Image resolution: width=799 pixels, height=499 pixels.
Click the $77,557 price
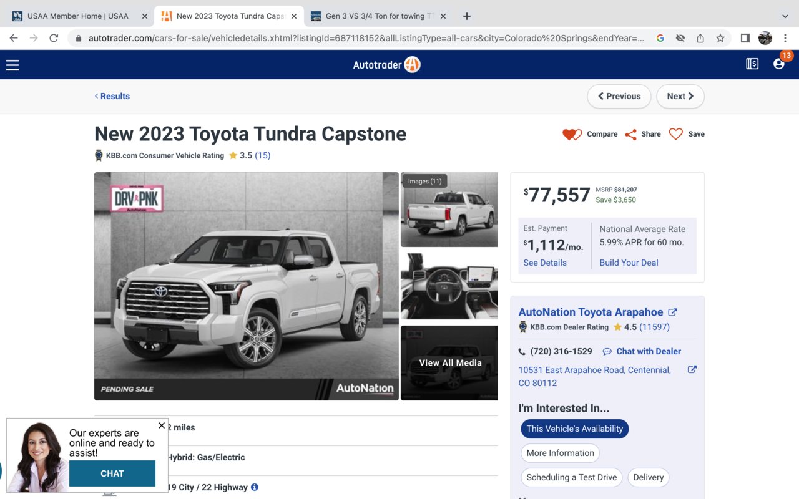click(x=557, y=195)
